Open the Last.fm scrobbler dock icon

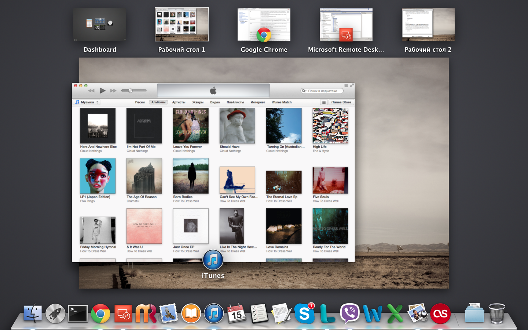[x=440, y=314]
